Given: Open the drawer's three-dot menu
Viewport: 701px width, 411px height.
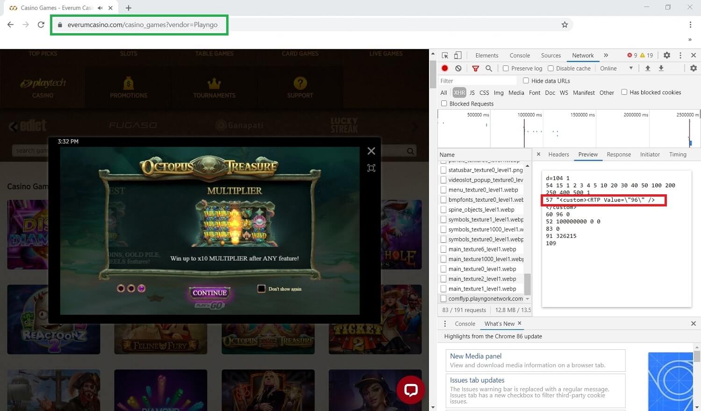Looking at the screenshot, I should click(x=445, y=324).
